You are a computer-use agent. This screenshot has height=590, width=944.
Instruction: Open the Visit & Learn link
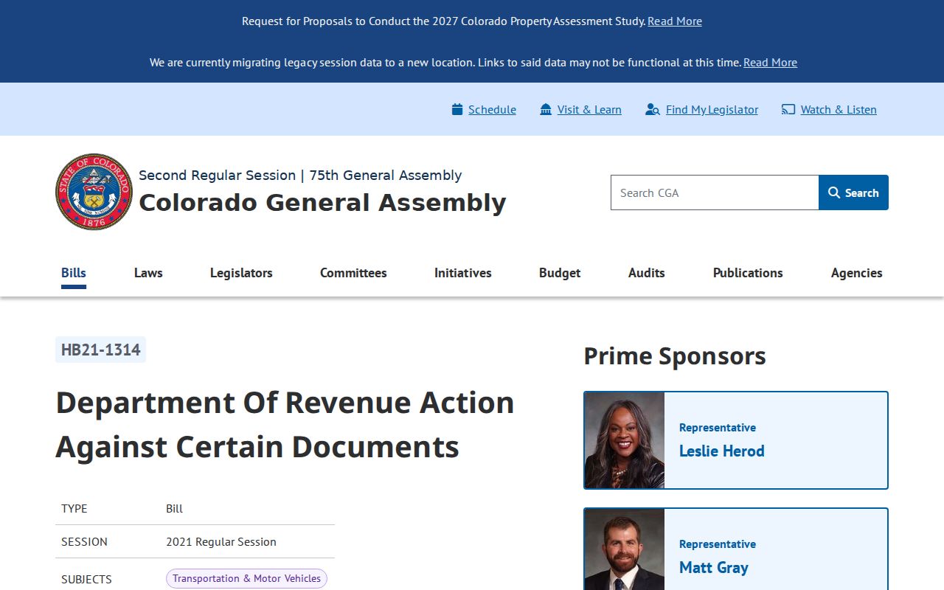click(x=589, y=109)
